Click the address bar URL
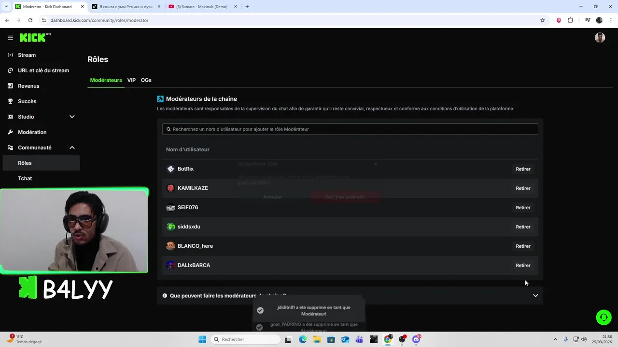The width and height of the screenshot is (618, 347). [x=99, y=20]
